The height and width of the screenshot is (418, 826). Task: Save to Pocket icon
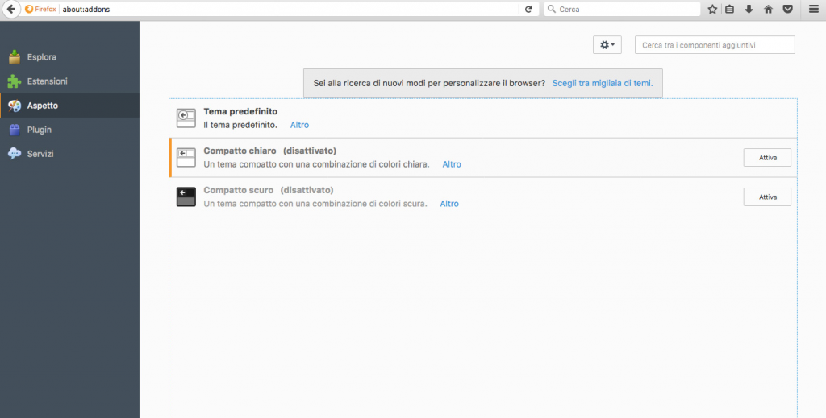point(787,9)
